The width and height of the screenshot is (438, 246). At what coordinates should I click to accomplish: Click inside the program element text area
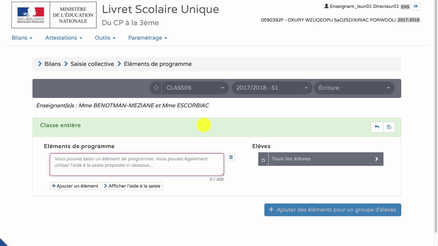click(x=137, y=164)
